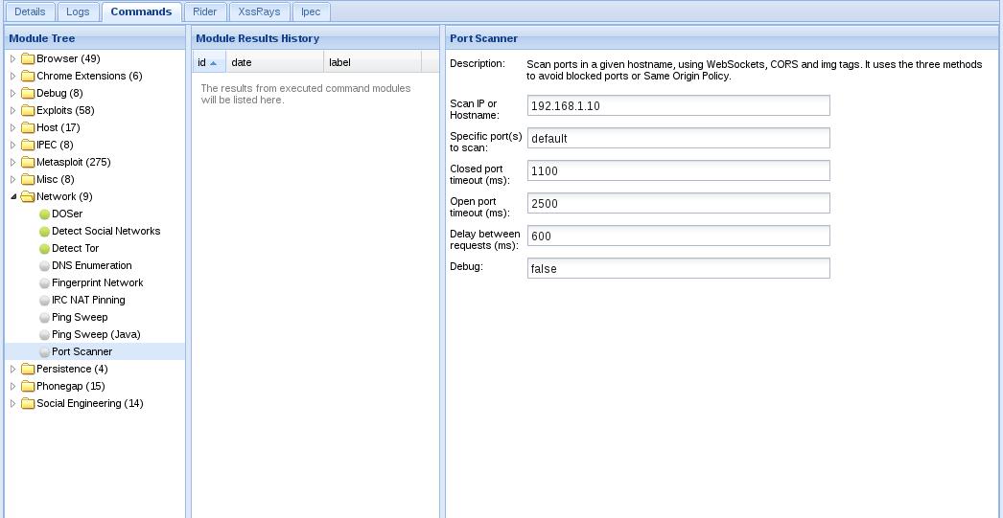Click the green icon next to Detect Tor
The image size is (1003, 518).
(x=44, y=248)
